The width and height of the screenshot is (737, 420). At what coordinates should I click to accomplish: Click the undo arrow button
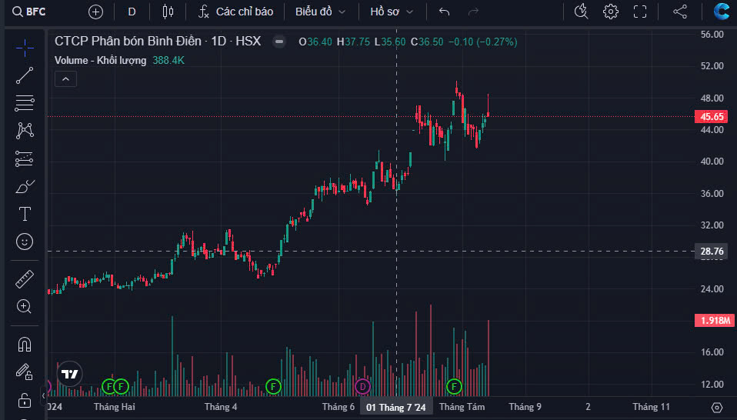click(x=444, y=12)
